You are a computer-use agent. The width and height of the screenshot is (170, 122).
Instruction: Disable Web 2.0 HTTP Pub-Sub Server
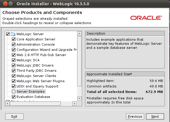(14, 55)
